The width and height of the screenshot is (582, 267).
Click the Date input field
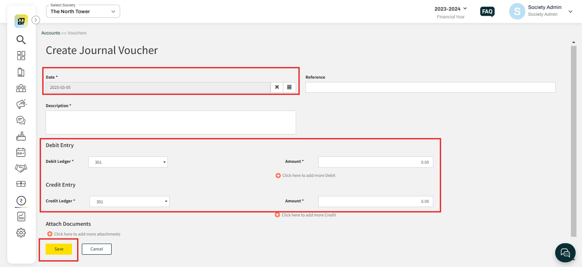158,87
